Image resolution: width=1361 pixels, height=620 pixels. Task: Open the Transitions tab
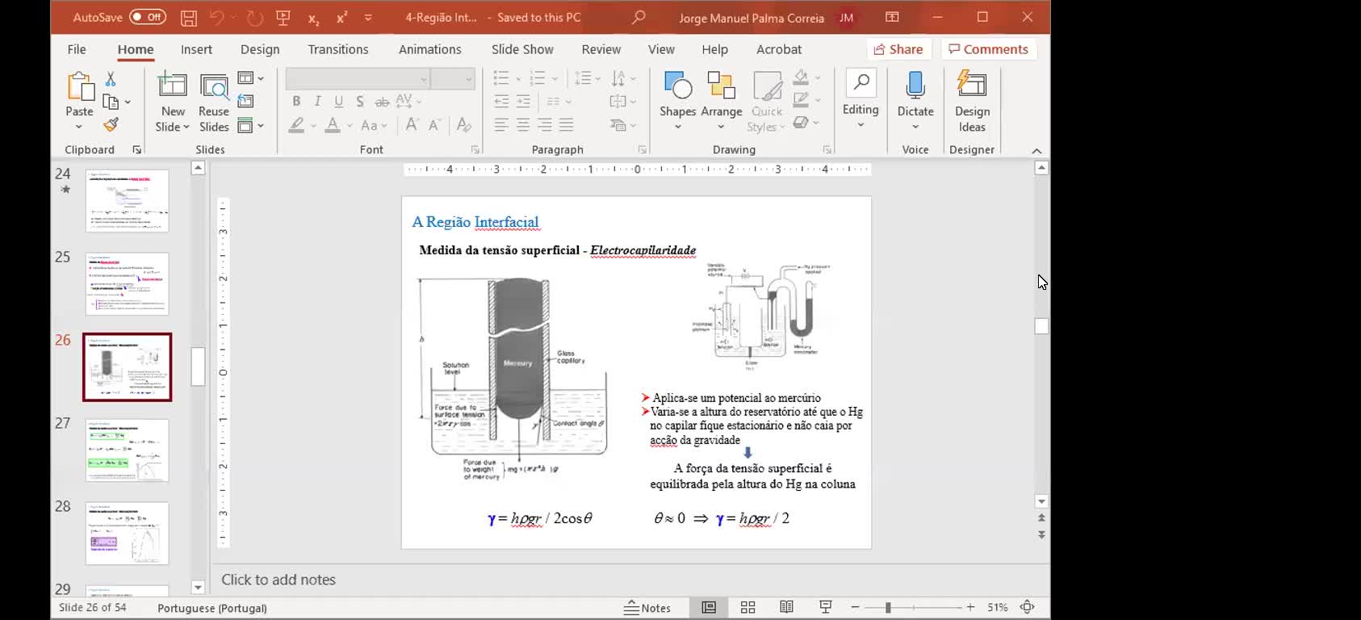click(337, 49)
